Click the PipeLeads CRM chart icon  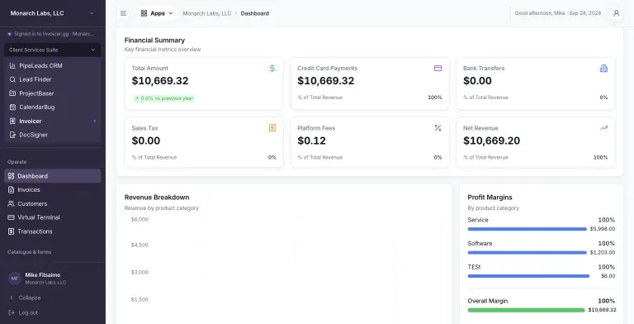coord(12,65)
